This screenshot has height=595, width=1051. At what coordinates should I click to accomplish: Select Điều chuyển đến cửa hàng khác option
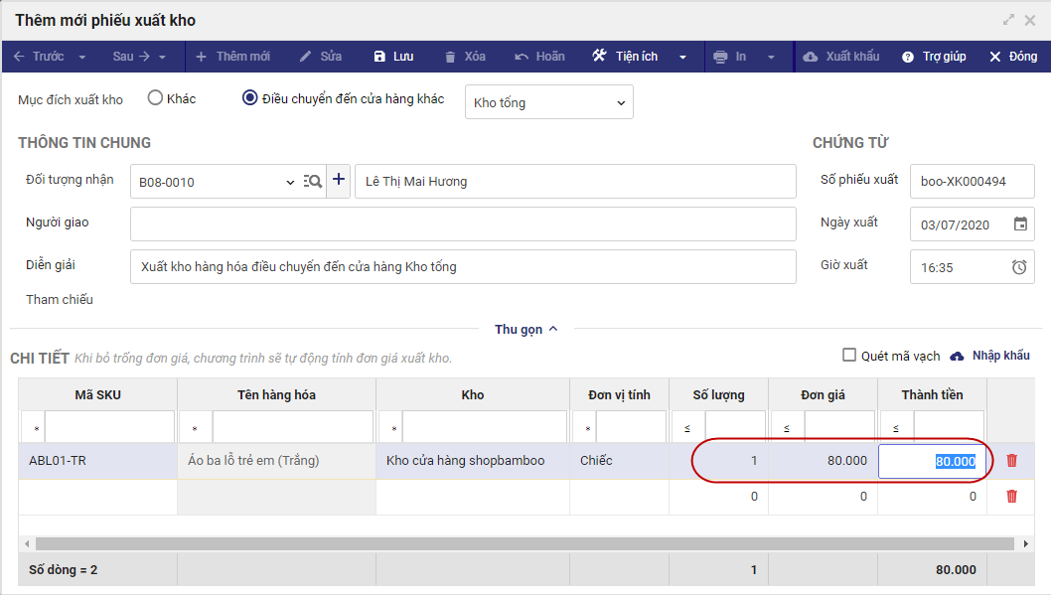[x=250, y=98]
